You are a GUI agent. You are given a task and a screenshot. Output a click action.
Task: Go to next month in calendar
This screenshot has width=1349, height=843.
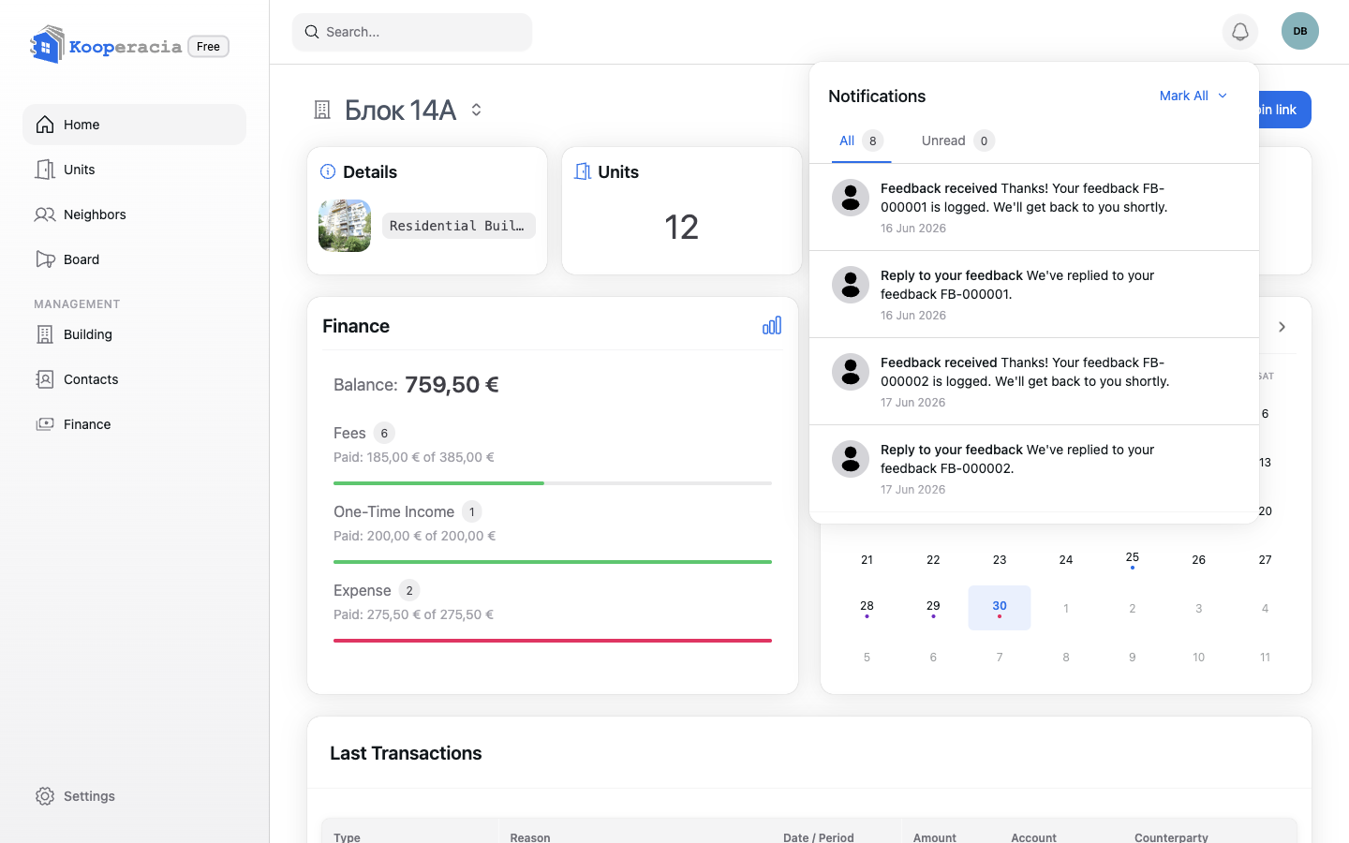1282,327
